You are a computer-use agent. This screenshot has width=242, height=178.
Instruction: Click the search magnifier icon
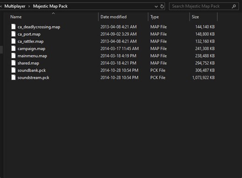tap(234, 7)
